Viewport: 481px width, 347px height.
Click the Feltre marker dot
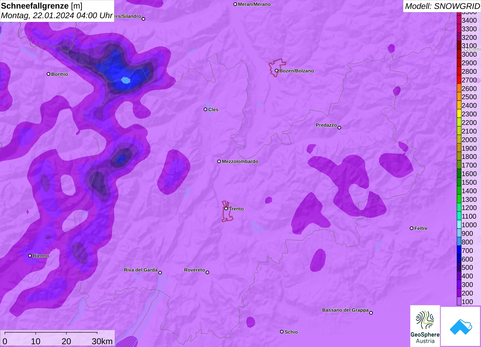[412, 228]
